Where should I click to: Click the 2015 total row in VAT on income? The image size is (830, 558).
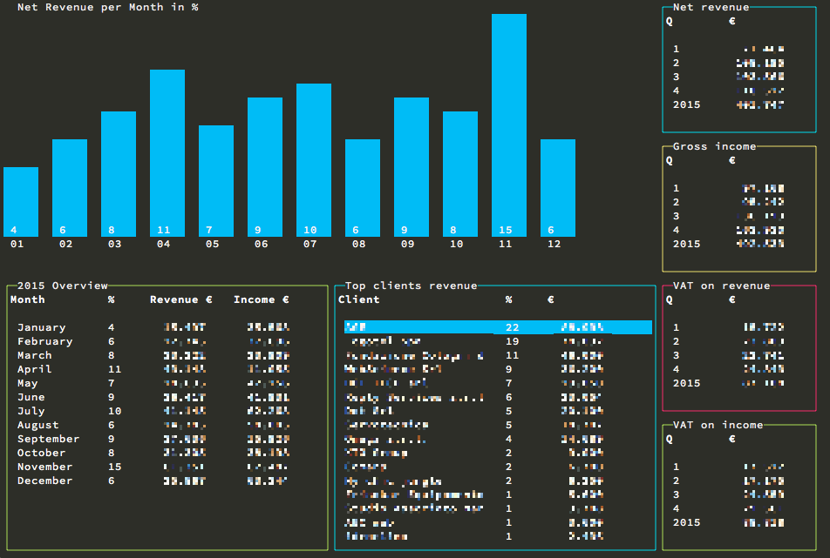pyautogui.click(x=728, y=522)
